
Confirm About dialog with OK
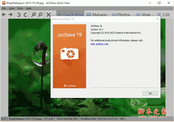[x=150, y=93]
